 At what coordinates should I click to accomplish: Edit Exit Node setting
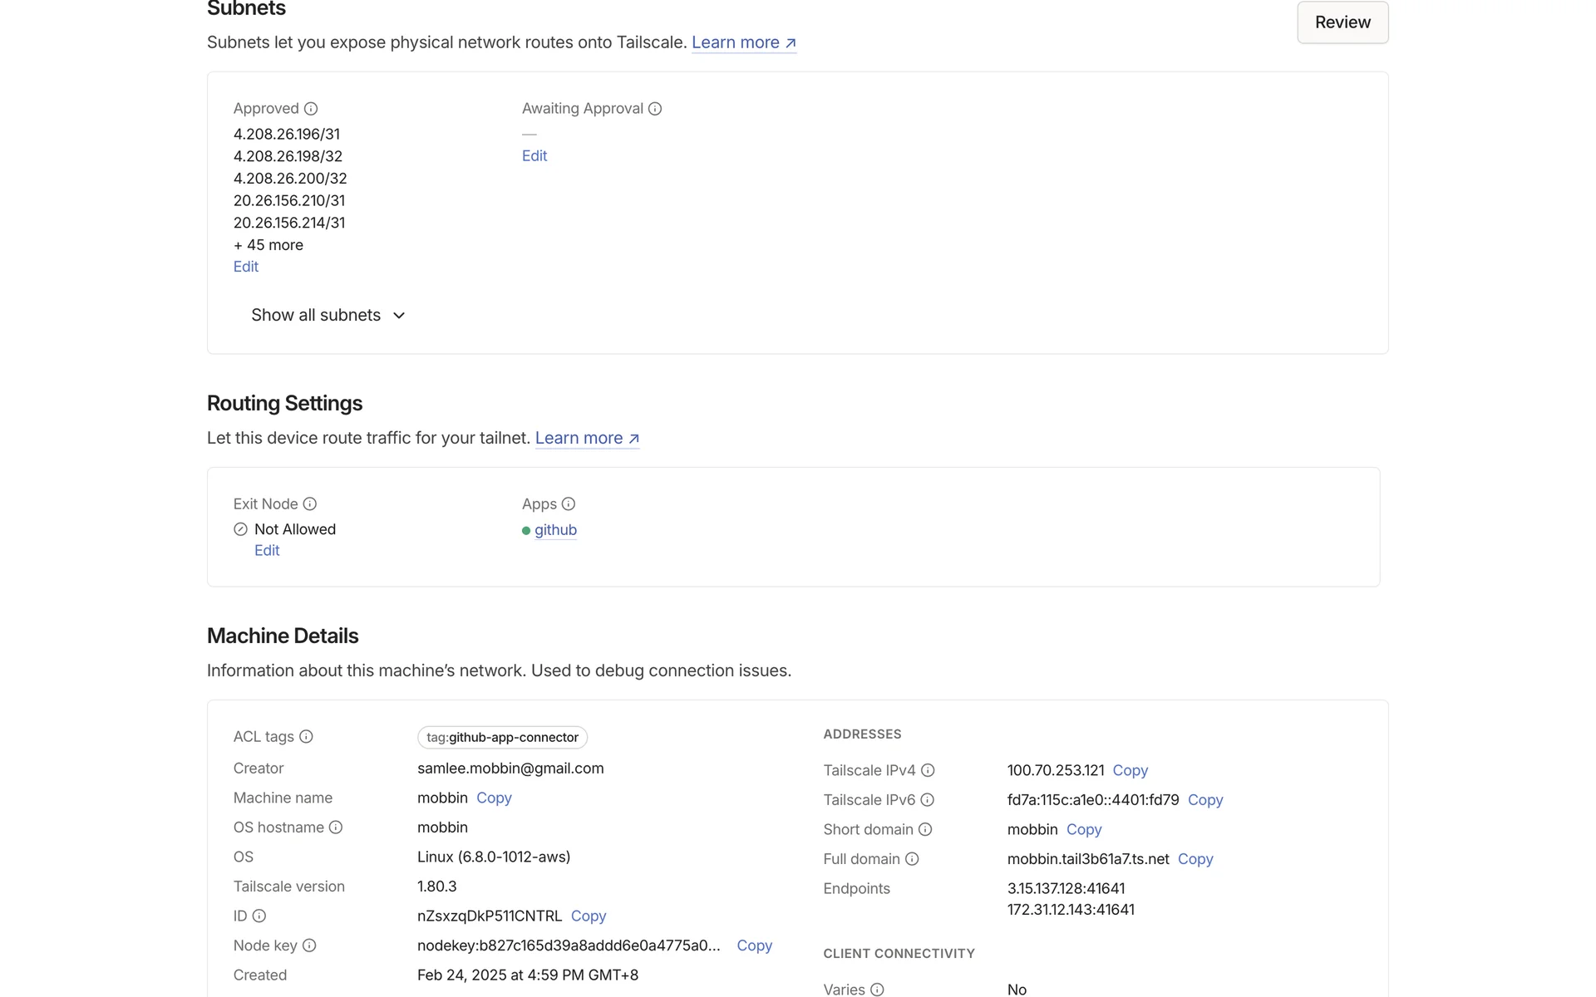(x=267, y=551)
